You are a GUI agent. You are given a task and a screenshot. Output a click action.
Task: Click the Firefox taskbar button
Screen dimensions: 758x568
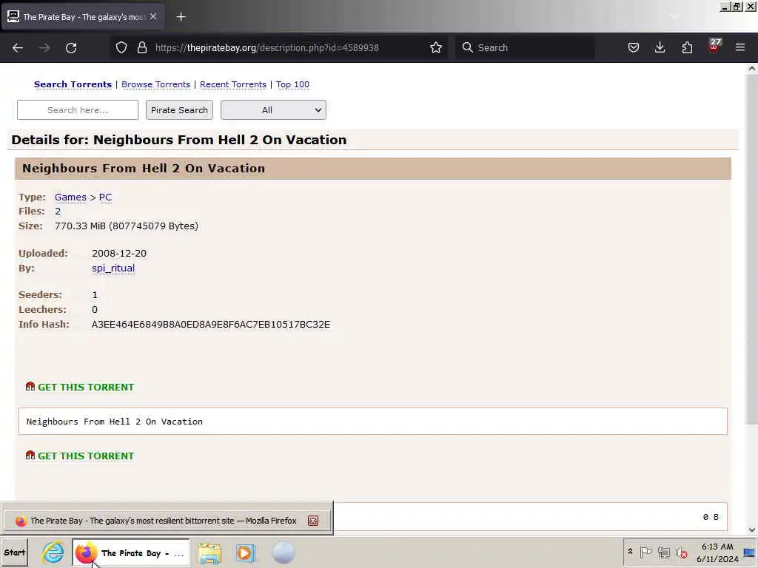130,553
